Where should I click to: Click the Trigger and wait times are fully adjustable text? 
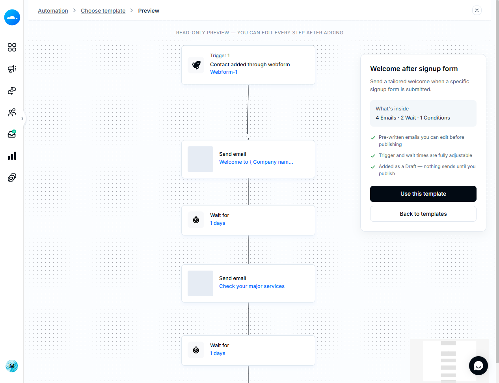pyautogui.click(x=425, y=155)
